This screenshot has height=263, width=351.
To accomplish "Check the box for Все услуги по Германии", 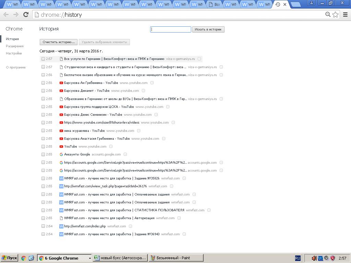I will coord(43,59).
